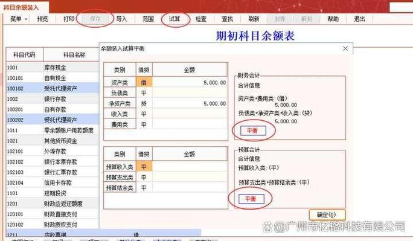The height and width of the screenshot is (241, 413).
Task: Click the 试算 toolbar button
Action: pos(174,19)
